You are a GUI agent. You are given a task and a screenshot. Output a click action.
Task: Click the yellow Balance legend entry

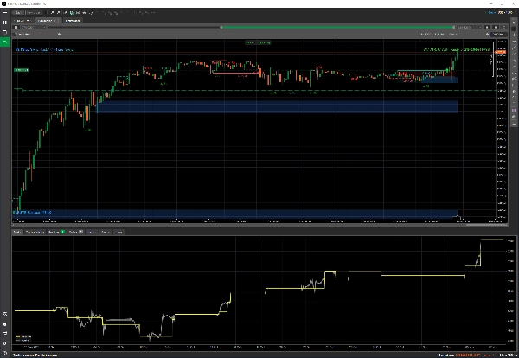click(22, 336)
